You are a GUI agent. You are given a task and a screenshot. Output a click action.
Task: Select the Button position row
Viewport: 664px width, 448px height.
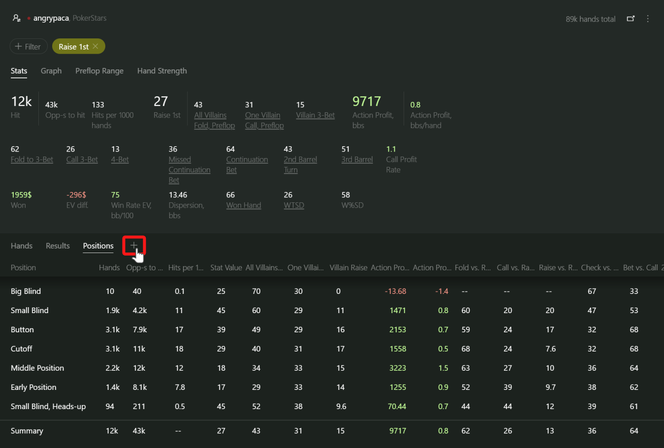22,330
